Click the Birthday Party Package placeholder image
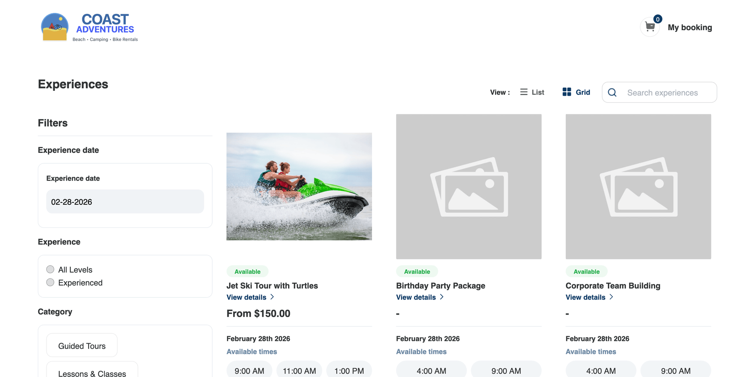The width and height of the screenshot is (755, 377). tap(469, 186)
